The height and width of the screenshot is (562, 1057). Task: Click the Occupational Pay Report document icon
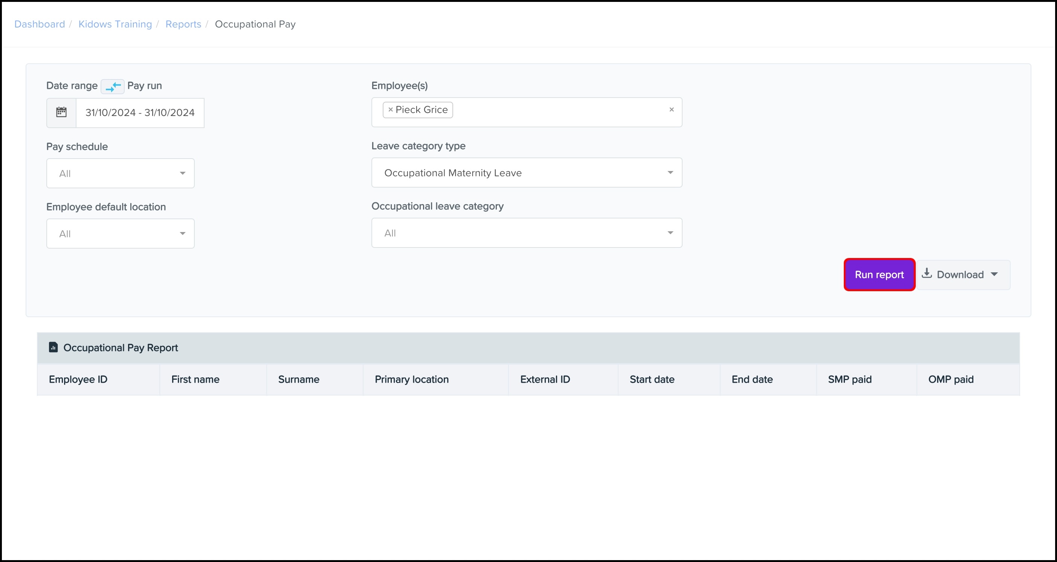coord(53,347)
